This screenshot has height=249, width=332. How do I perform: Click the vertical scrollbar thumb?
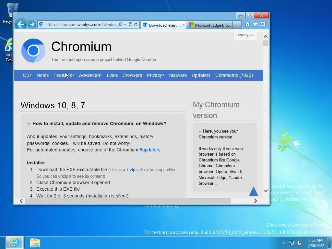coord(266,43)
